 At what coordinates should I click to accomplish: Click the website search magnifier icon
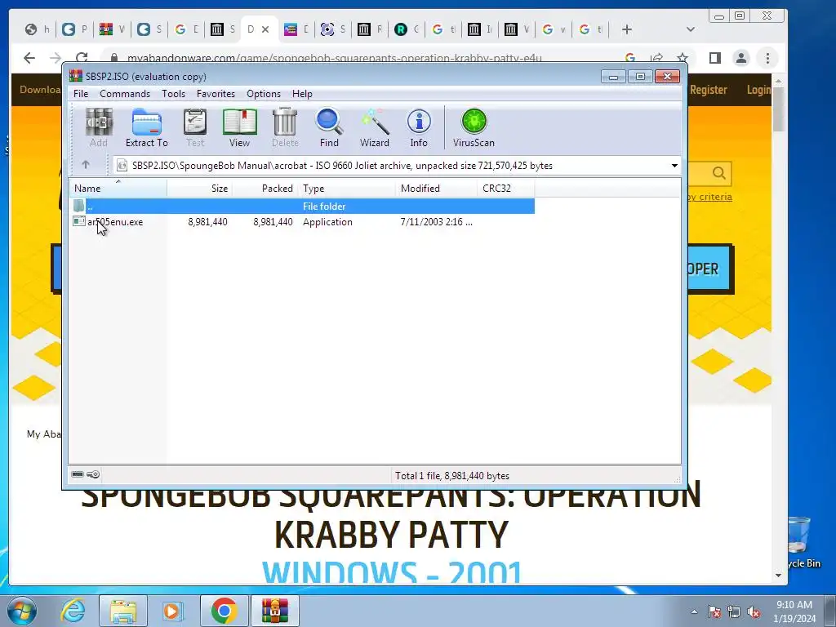point(718,173)
